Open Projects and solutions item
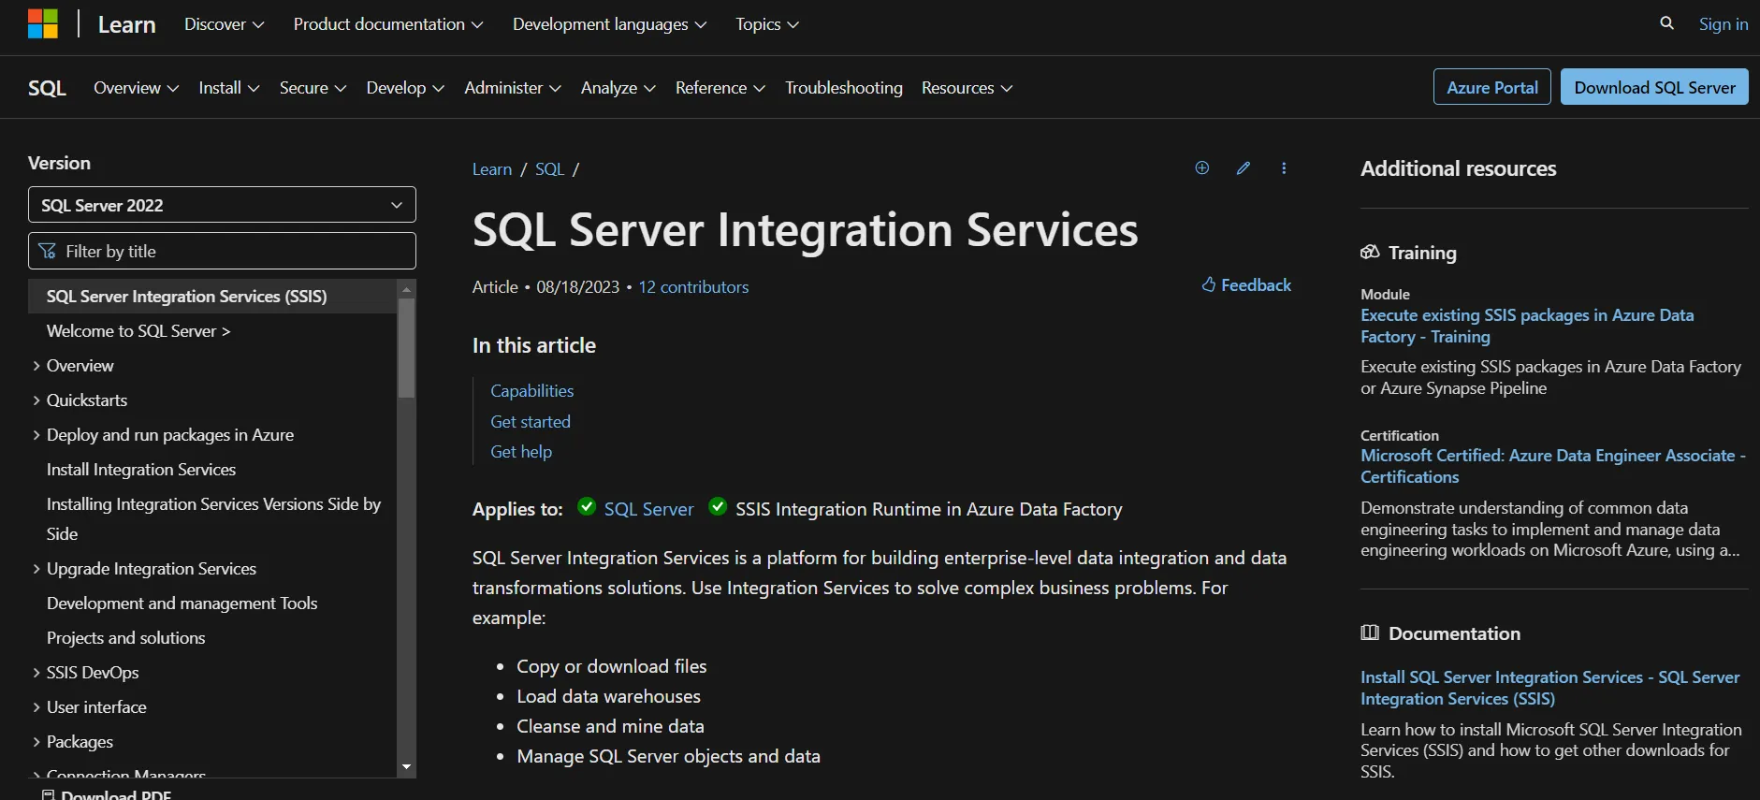The height and width of the screenshot is (800, 1760). 126,638
